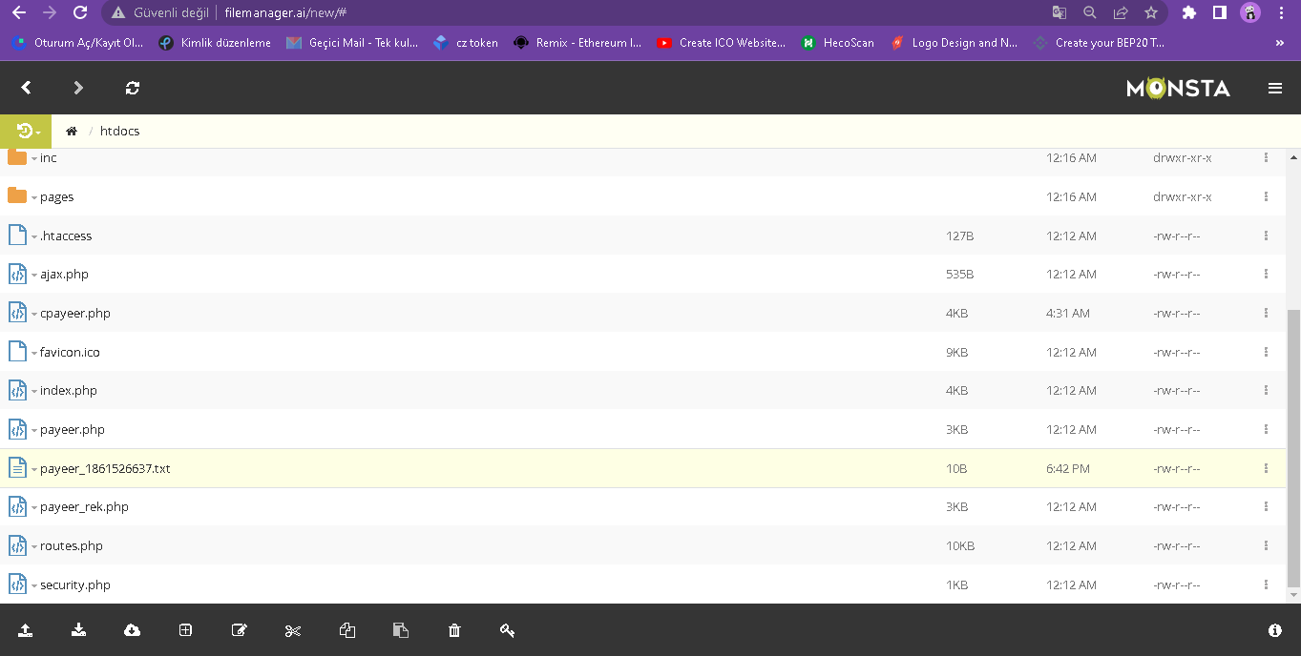Open the history dropdown beside breadcrumb
This screenshot has width=1301, height=656.
tap(27, 132)
